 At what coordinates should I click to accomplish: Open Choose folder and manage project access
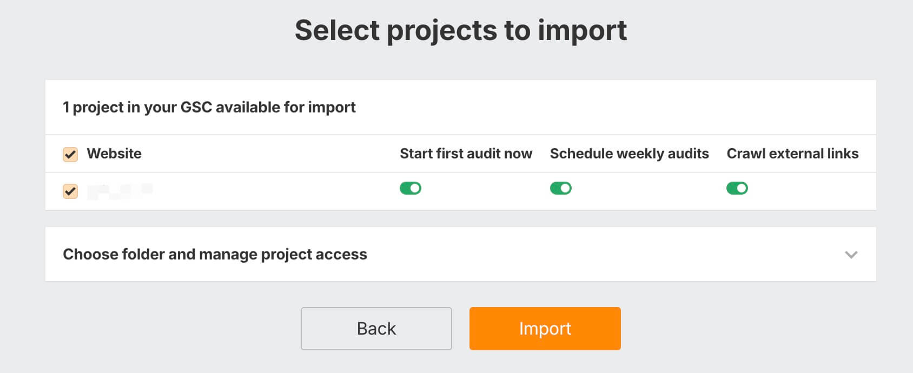tap(215, 254)
